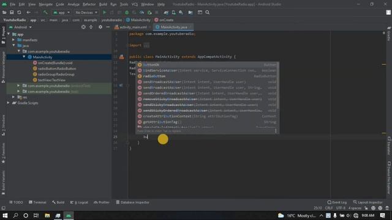Image resolution: width=392 pixels, height=220 pixels.
Task: Select textView:TextView field entry
Action: [x=51, y=80]
